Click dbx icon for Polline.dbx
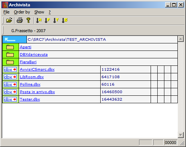Image resolution: width=186 pixels, height=147 pixels. (x=10, y=85)
